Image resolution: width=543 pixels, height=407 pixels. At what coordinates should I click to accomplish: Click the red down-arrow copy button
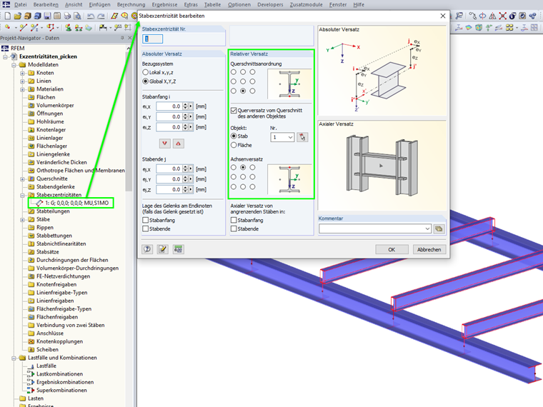[164, 144]
